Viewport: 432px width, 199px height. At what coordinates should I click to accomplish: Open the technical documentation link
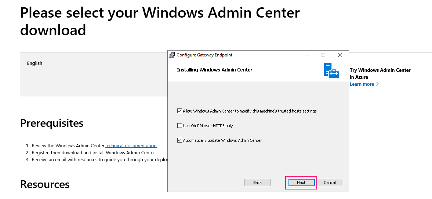(131, 145)
